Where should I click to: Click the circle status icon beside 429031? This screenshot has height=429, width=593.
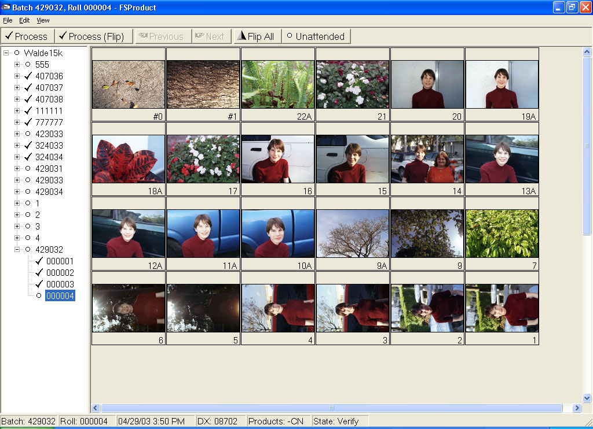[x=28, y=168]
